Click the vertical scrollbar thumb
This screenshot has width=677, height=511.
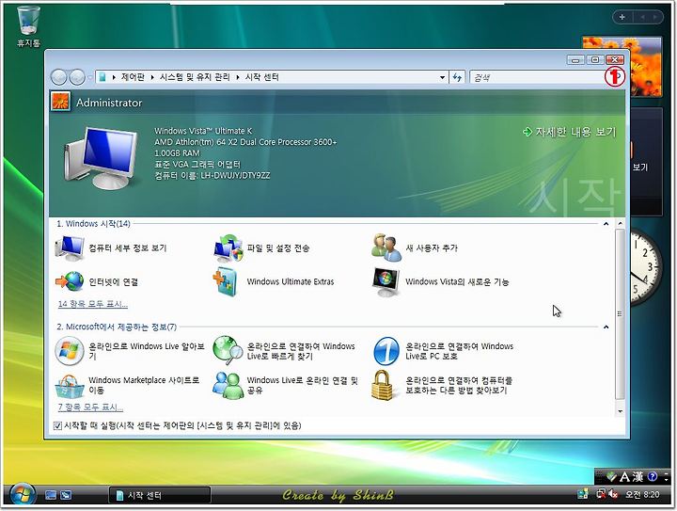click(620, 314)
